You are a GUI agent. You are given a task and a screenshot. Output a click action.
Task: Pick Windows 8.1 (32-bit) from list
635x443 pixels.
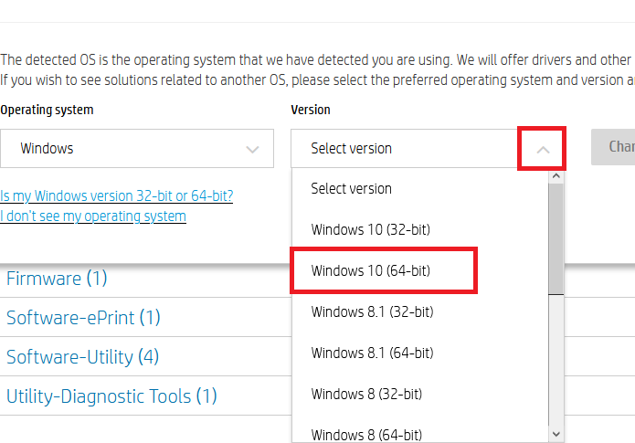coord(372,311)
